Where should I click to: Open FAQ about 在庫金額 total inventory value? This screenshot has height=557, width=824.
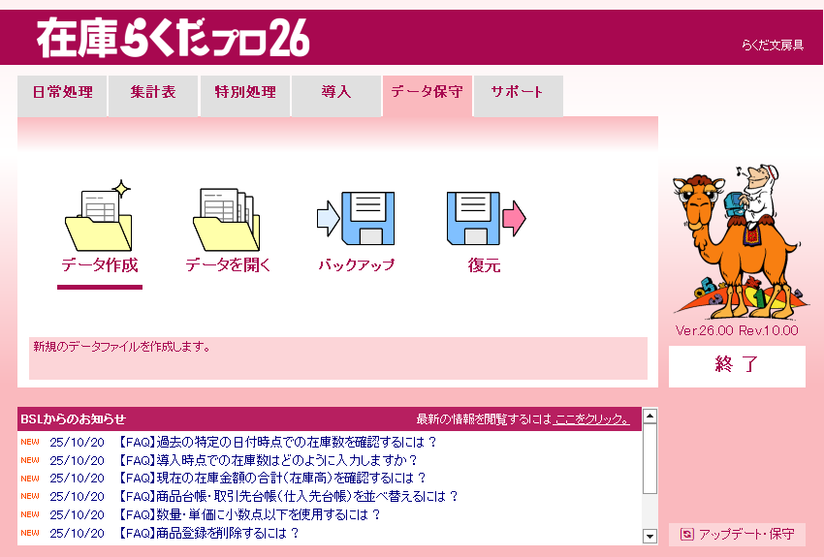click(x=271, y=479)
